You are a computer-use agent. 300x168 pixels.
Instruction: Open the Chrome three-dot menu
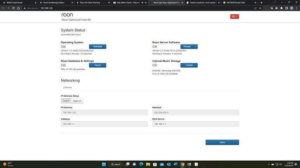297,8
